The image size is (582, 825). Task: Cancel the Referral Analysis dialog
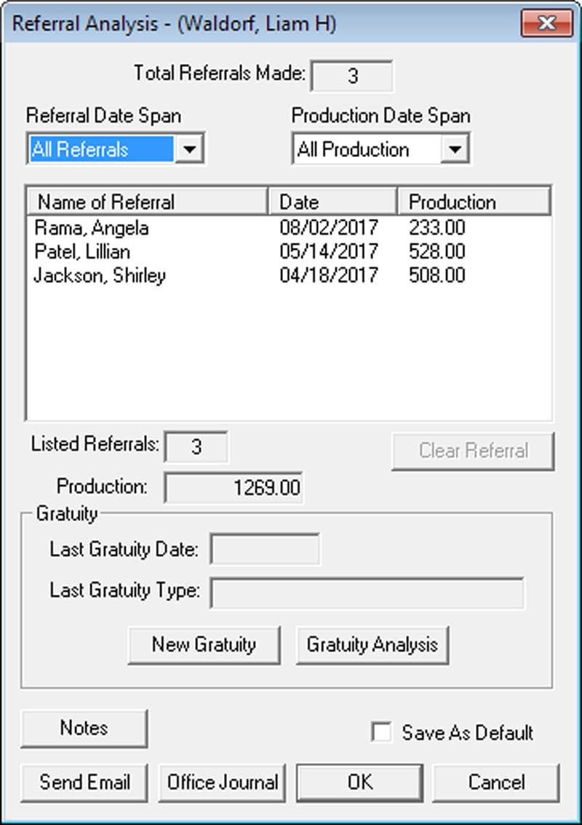pyautogui.click(x=496, y=782)
